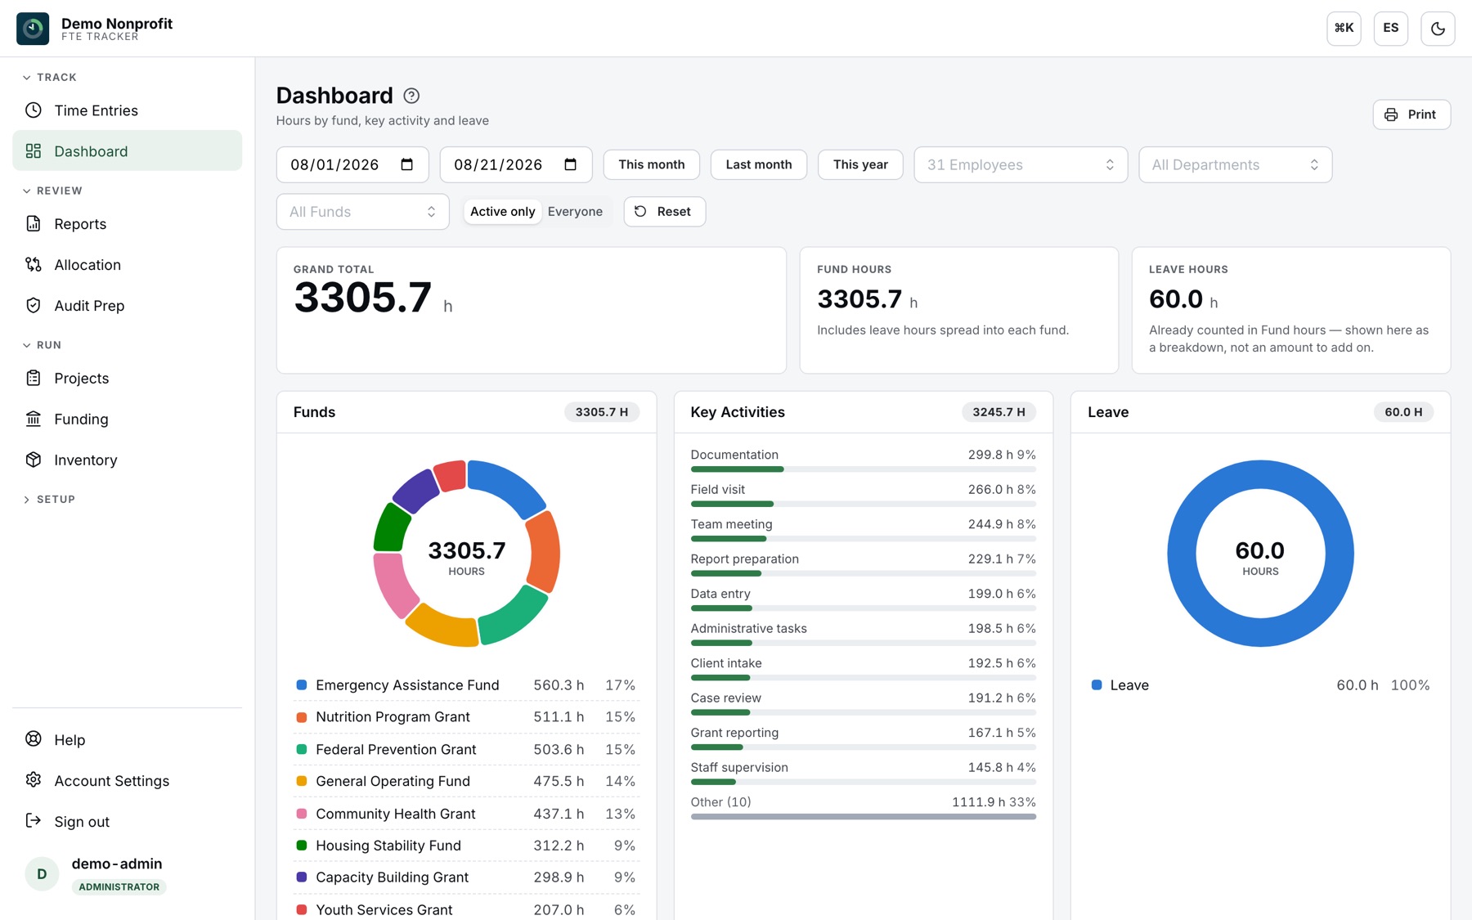The height and width of the screenshot is (920, 1472).
Task: Click the Time Entries clock icon
Action: (x=34, y=110)
